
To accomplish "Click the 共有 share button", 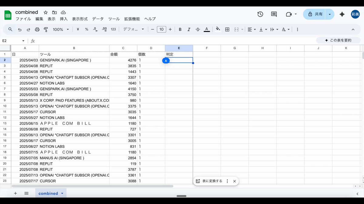I will (315, 14).
